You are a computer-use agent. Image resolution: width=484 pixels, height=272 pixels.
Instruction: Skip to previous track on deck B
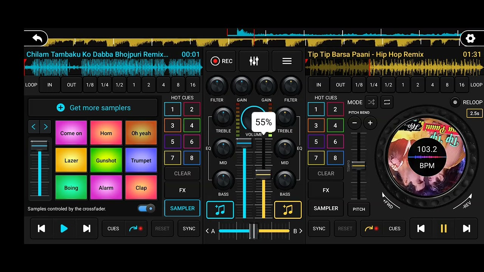(421, 229)
